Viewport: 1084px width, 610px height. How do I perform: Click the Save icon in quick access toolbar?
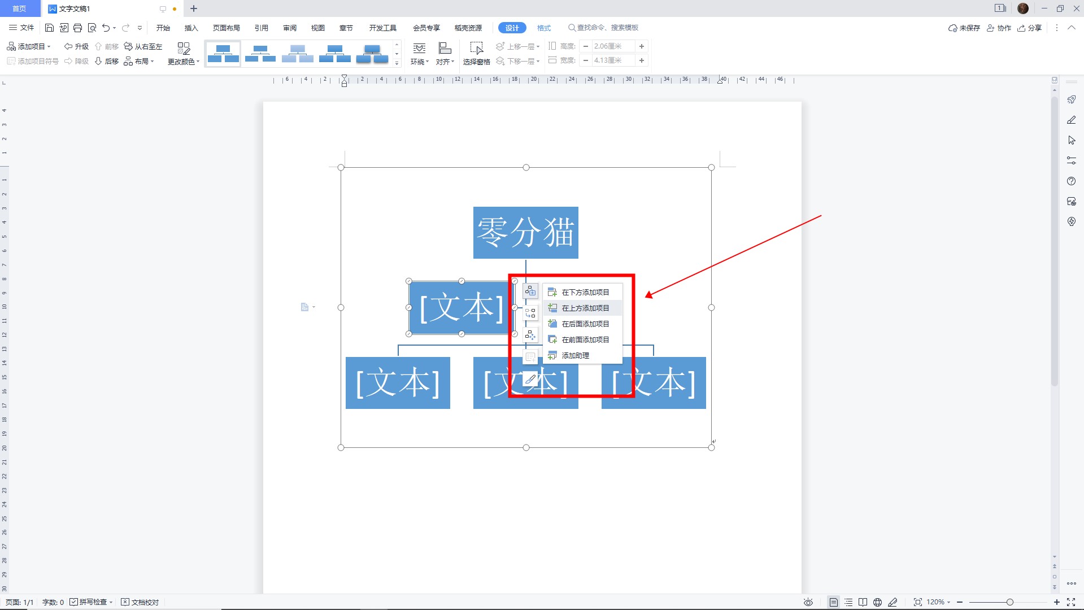(49, 28)
